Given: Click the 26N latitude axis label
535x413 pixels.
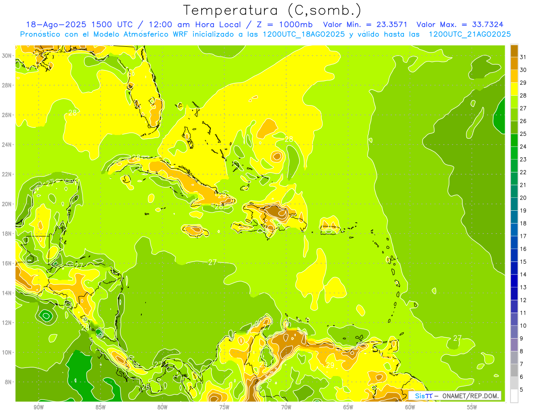Looking at the screenshot, I should click(x=7, y=115).
